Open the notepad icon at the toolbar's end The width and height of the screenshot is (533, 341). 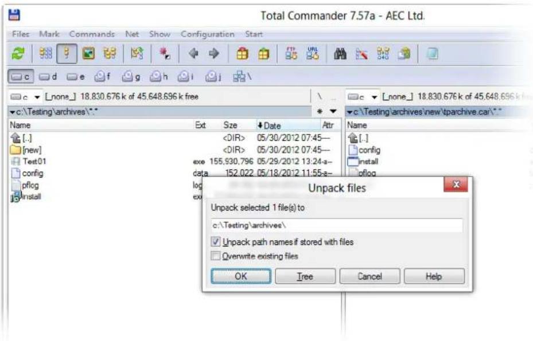tap(432, 54)
